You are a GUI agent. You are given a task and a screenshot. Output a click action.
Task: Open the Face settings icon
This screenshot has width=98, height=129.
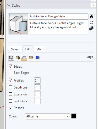coord(18,58)
